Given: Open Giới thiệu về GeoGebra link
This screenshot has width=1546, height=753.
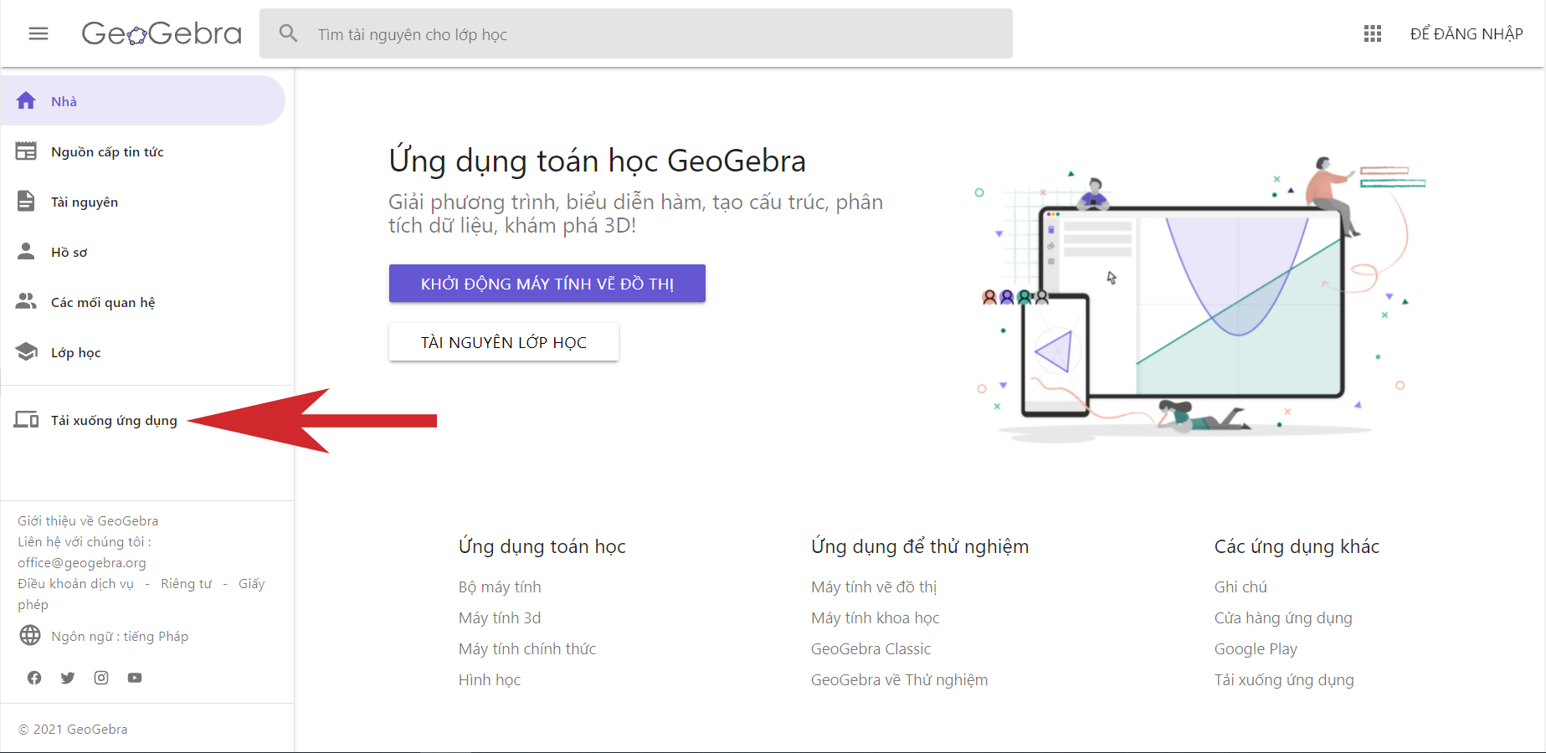Looking at the screenshot, I should (x=88, y=520).
